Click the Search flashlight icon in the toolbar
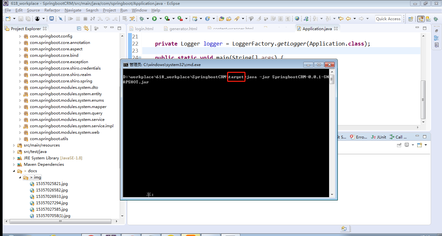The height and width of the screenshot is (236, 442). tap(236, 19)
